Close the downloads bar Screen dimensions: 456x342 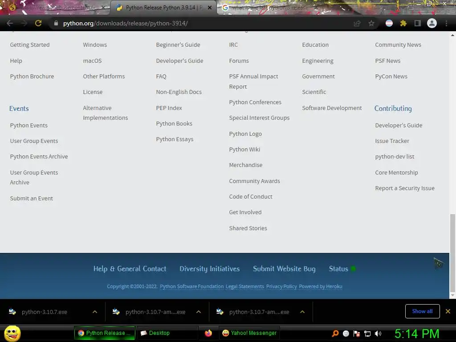click(x=448, y=311)
